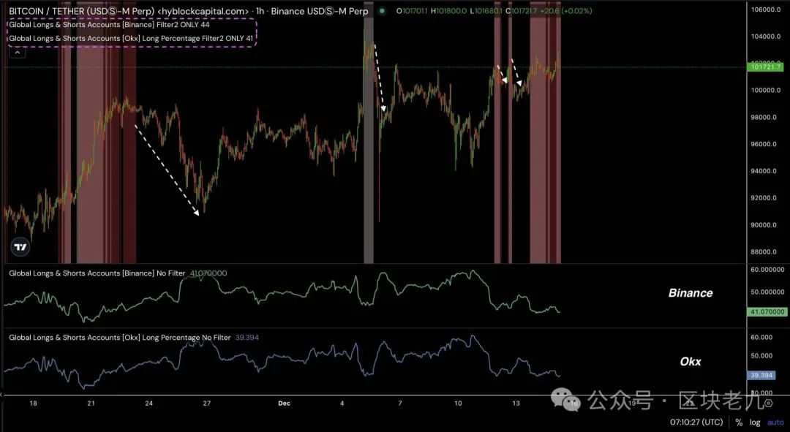Click the 50.000 axis label in Okx pane
The height and width of the screenshot is (432, 790).
pos(761,355)
